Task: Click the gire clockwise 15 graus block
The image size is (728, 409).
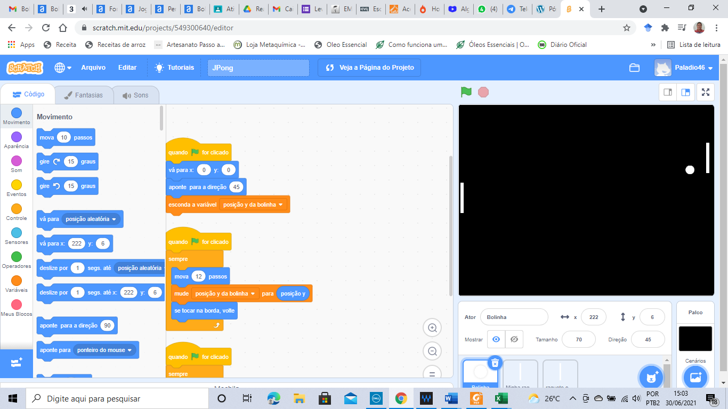Action: click(x=68, y=161)
